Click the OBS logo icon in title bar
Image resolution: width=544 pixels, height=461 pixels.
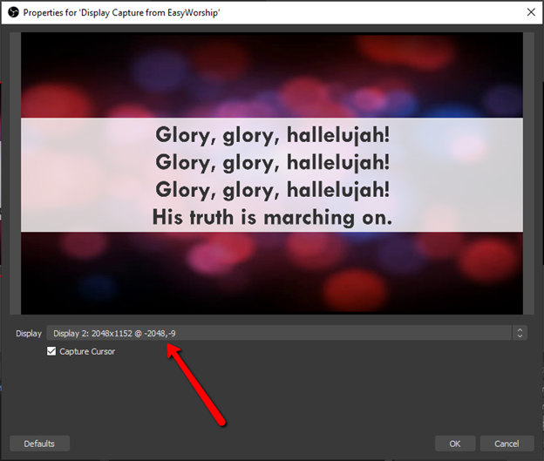pyautogui.click(x=13, y=13)
